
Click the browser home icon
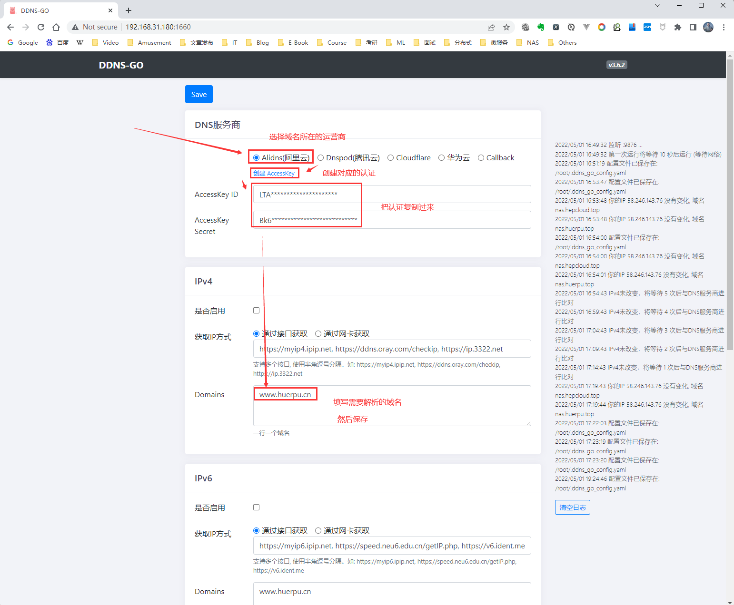56,27
